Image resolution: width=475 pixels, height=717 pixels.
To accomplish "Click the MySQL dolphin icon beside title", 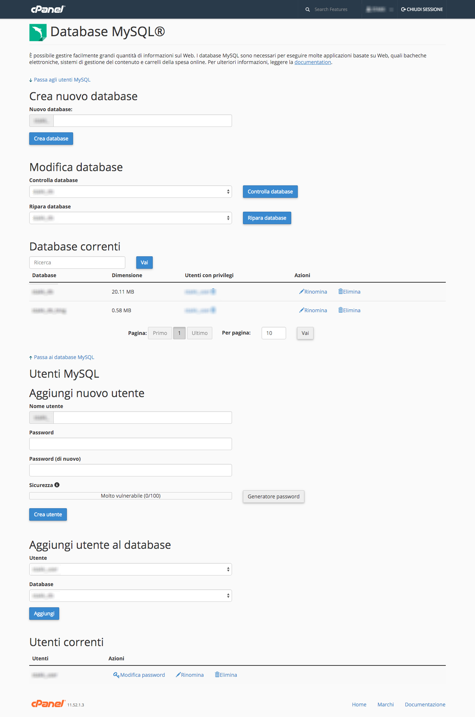I will [38, 32].
